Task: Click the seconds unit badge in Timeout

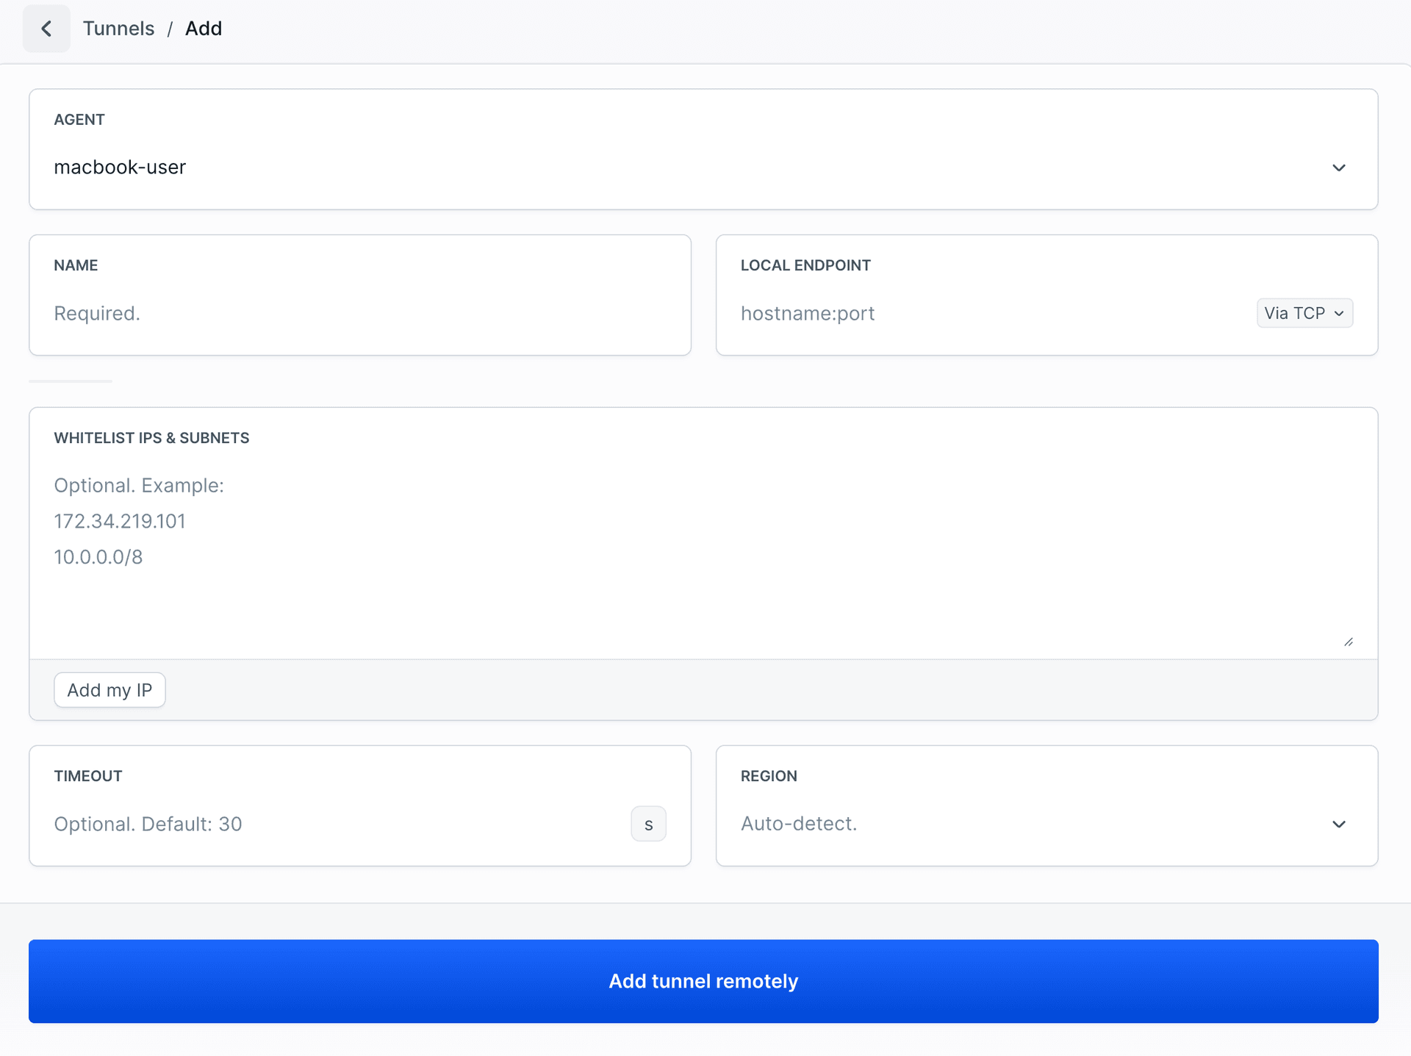Action: [x=648, y=824]
